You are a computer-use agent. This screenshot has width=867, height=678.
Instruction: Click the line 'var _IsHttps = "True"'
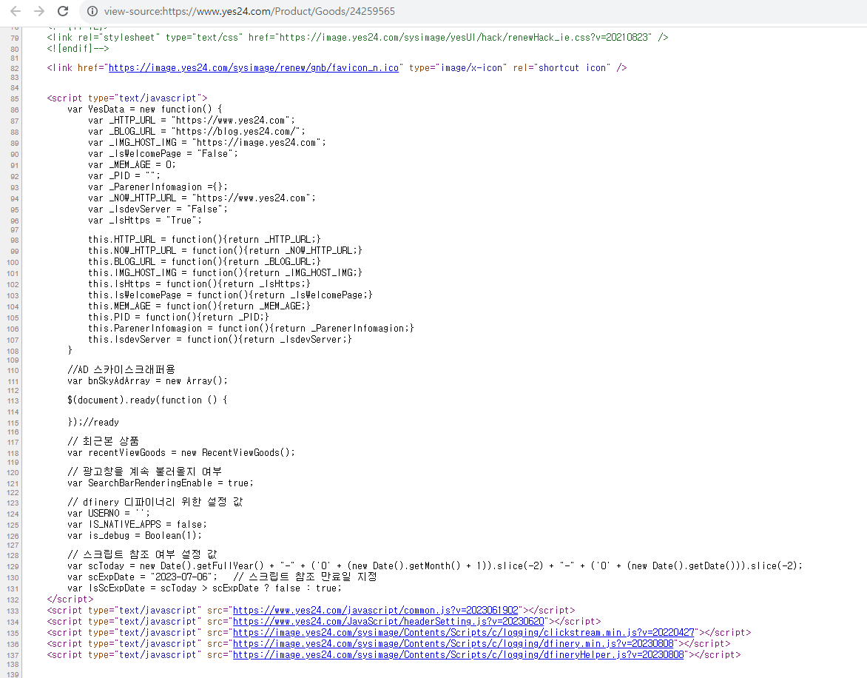[x=145, y=220]
